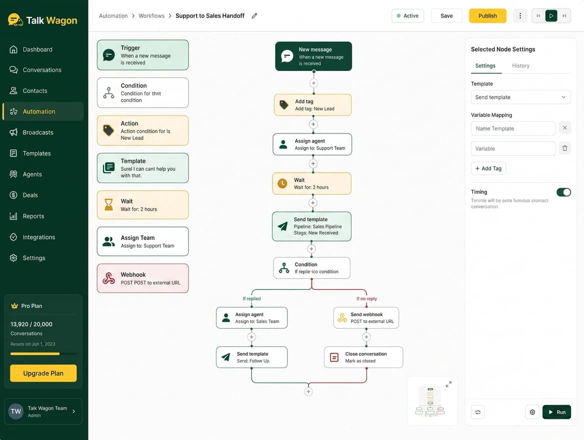Click the Publish button
This screenshot has width=584, height=440.
coord(487,15)
